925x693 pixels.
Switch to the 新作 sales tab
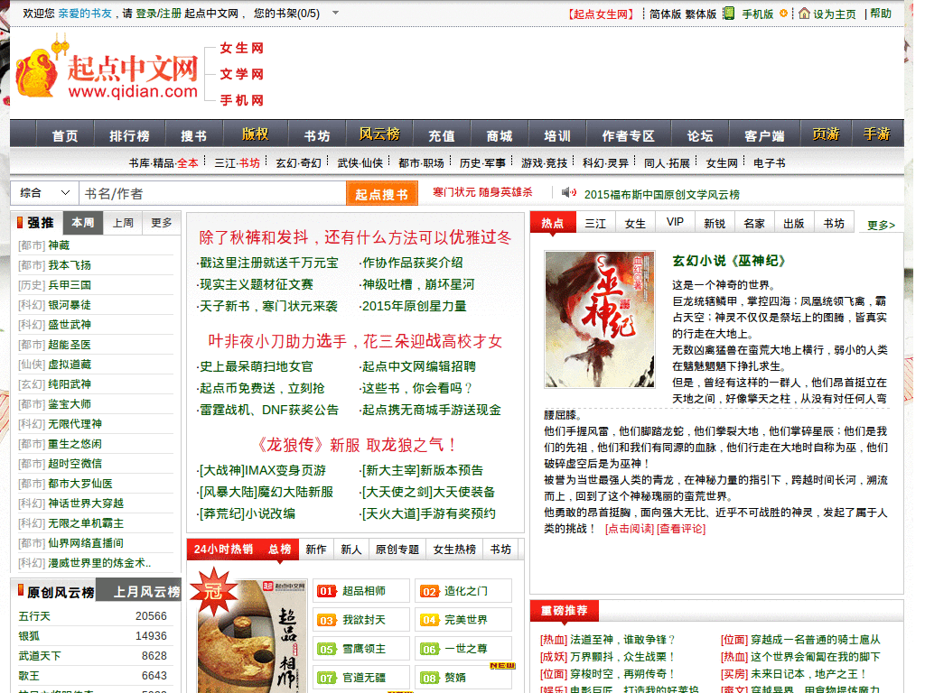[315, 550]
